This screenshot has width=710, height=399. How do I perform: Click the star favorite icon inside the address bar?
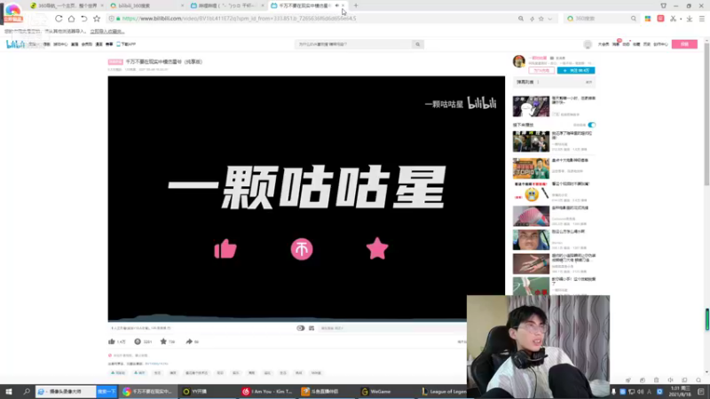coord(541,19)
